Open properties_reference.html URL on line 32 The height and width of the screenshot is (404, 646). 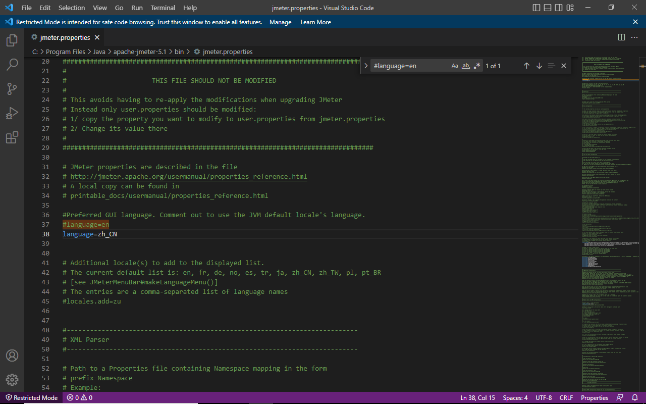coord(188,177)
